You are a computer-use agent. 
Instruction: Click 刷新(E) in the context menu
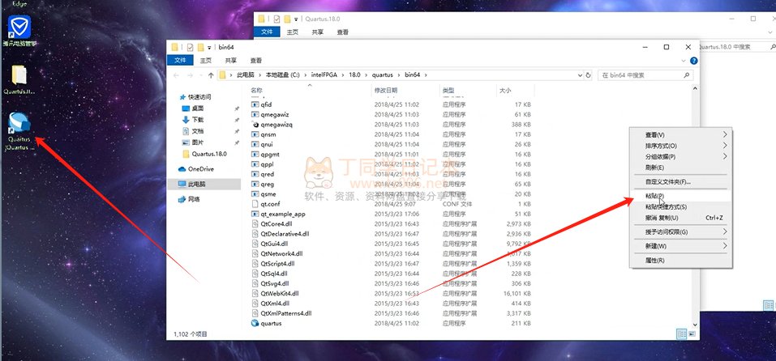[x=654, y=168]
